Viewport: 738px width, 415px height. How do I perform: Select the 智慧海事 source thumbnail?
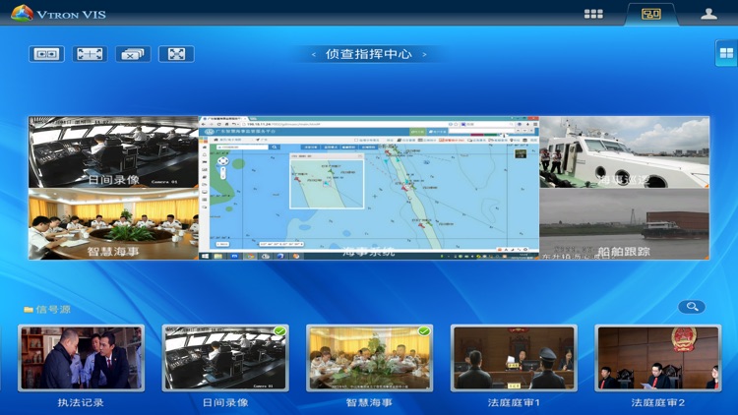369,358
